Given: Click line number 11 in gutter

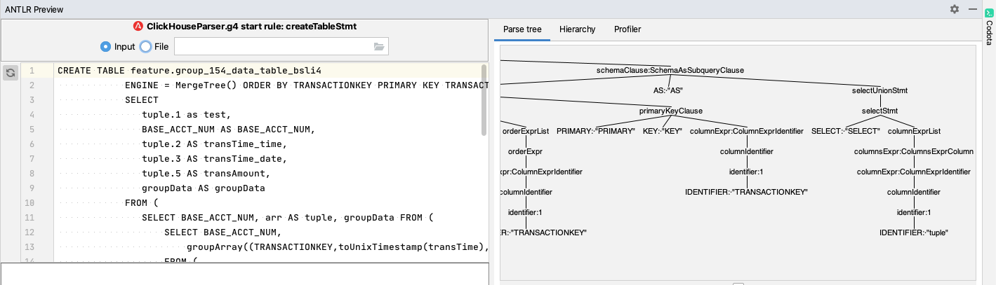Looking at the screenshot, I should 29,218.
